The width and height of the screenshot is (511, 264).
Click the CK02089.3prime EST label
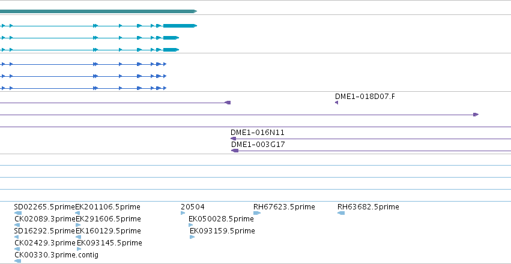pos(45,219)
